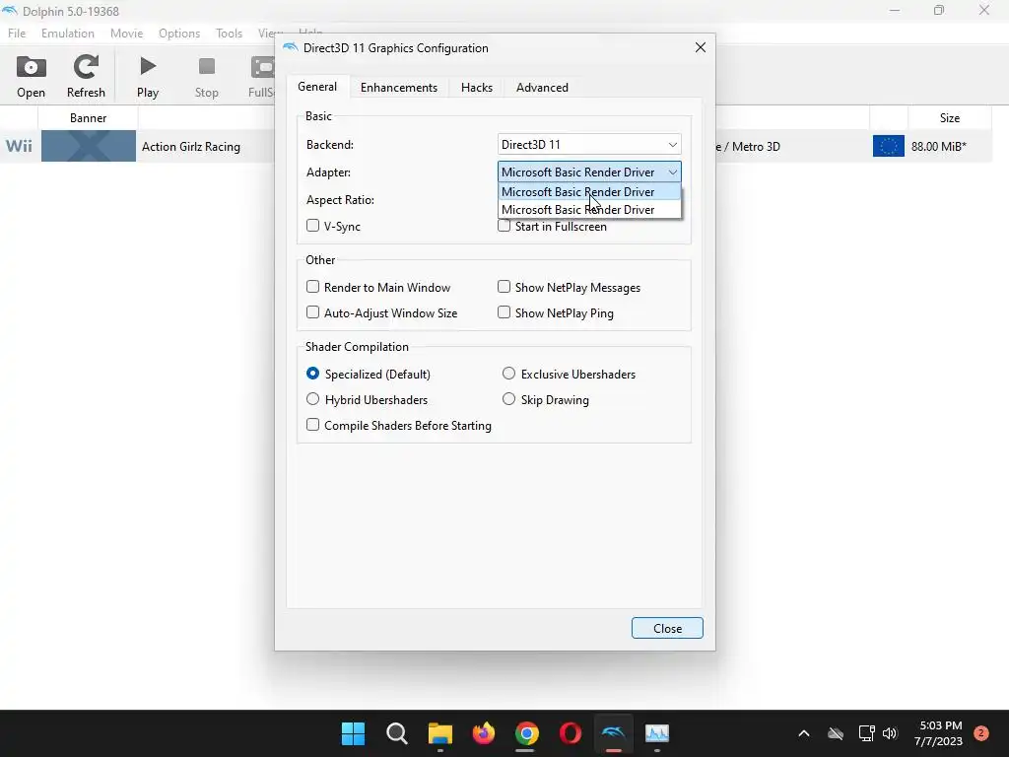The width and height of the screenshot is (1009, 757).
Task: Click the European region flag icon
Action: [888, 146]
